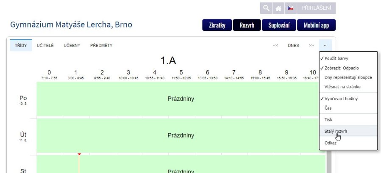Go to next week with >> arrow
381x173 pixels.
point(311,45)
